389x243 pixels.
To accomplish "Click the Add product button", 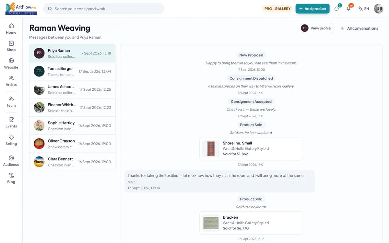I will tap(312, 9).
